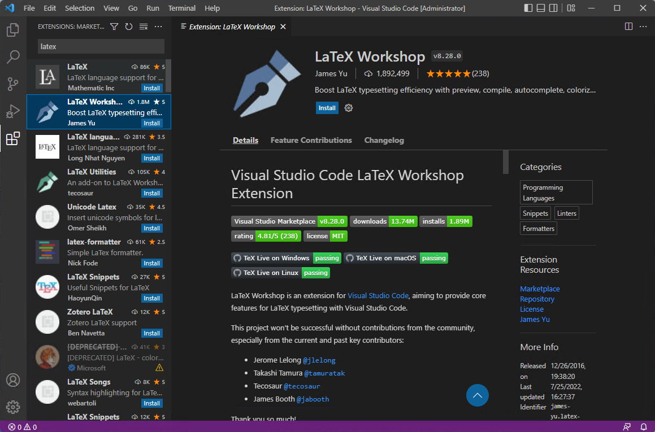Open the Repository link
655x432 pixels.
click(x=537, y=299)
